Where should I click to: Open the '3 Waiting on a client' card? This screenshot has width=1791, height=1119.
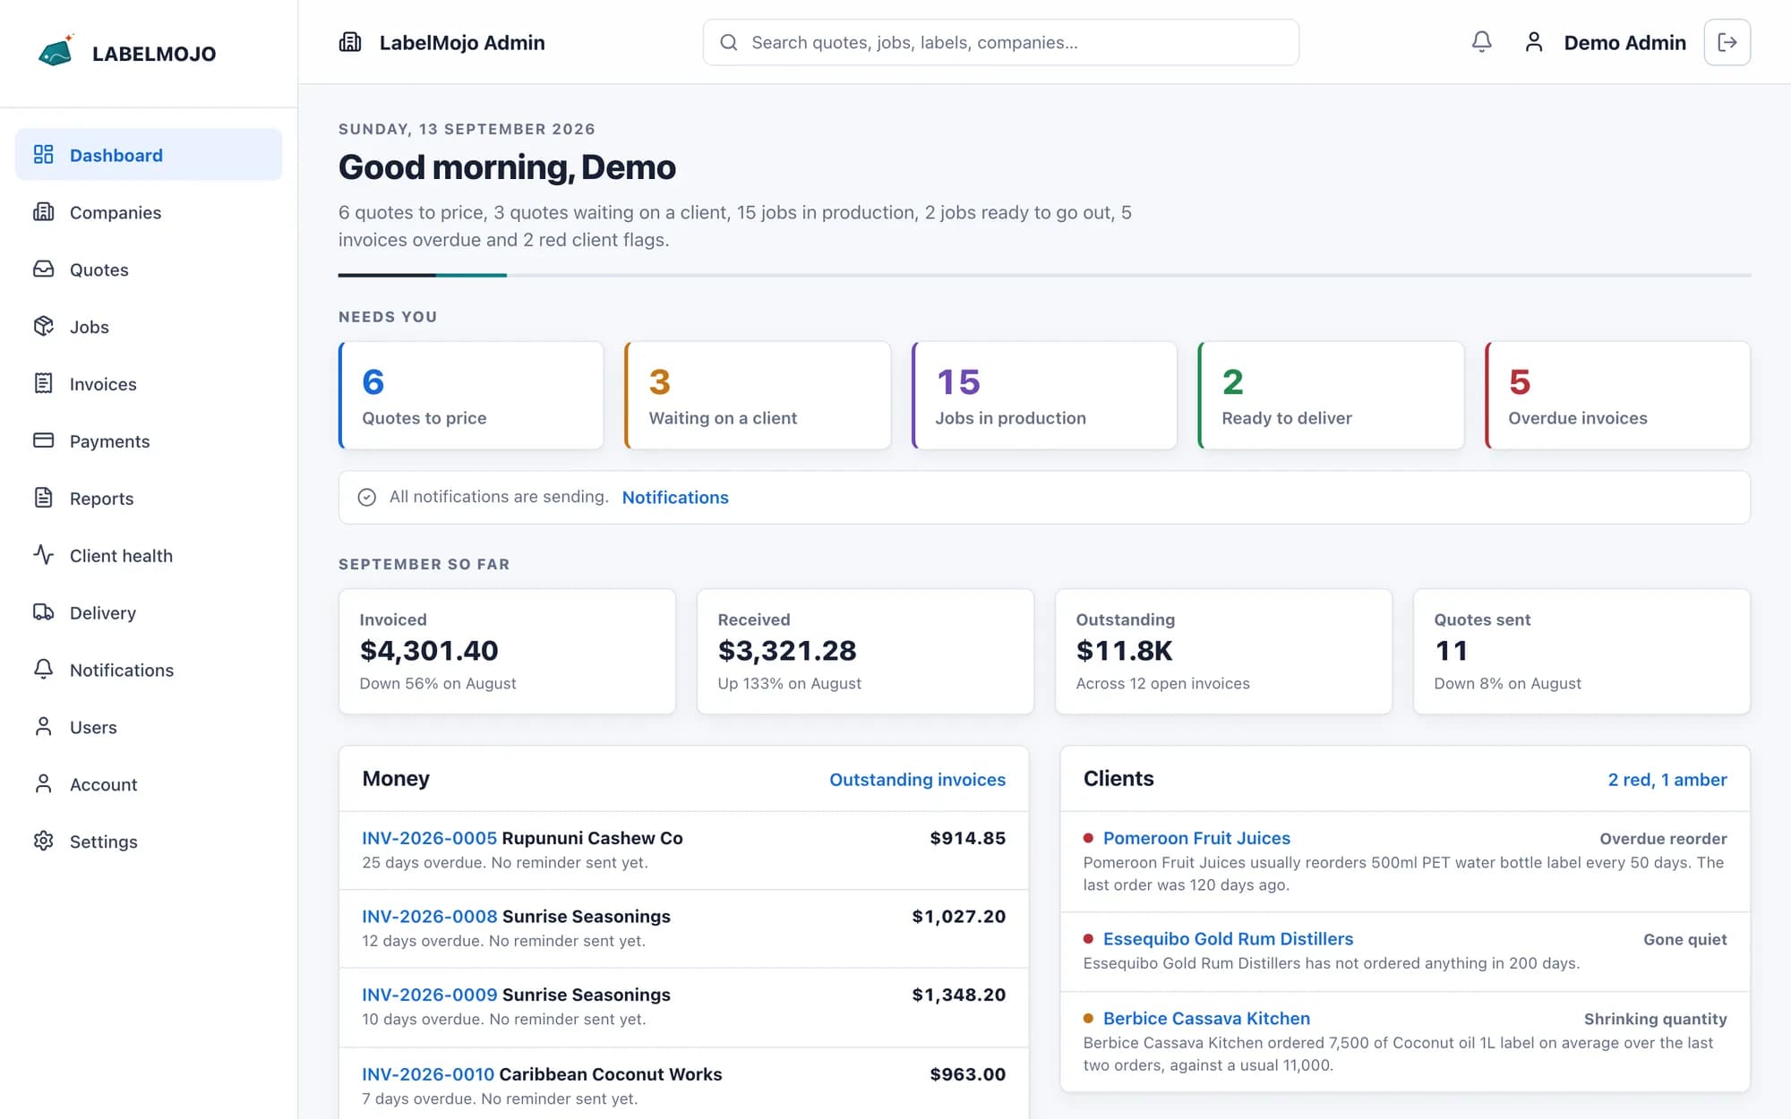click(x=758, y=395)
